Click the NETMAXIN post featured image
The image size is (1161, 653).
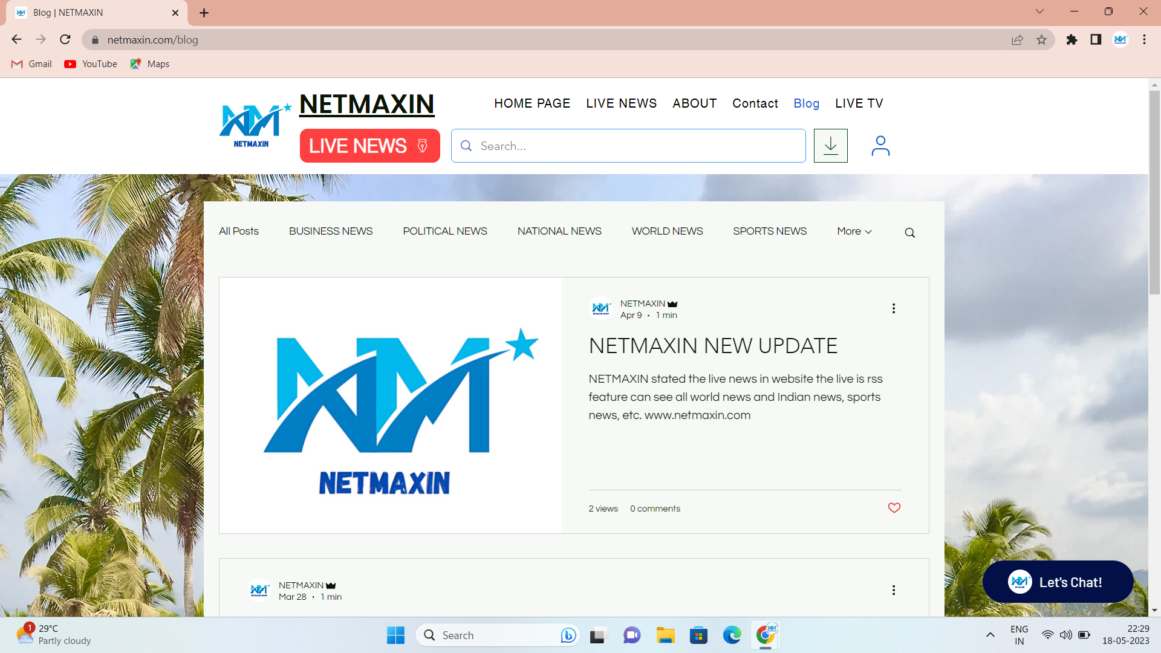click(391, 405)
